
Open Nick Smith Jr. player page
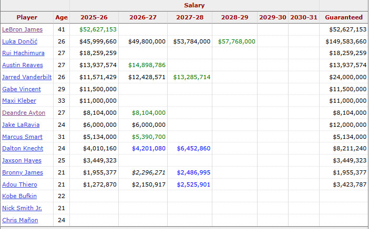pos(22,208)
